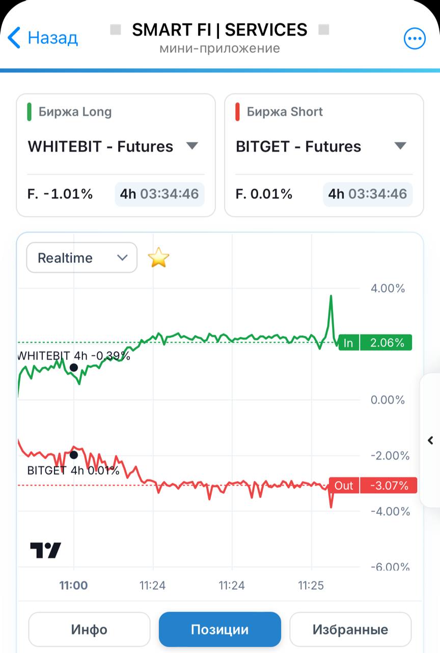Open the three-dot more options menu
Screen dimensions: 440x653
click(x=415, y=38)
